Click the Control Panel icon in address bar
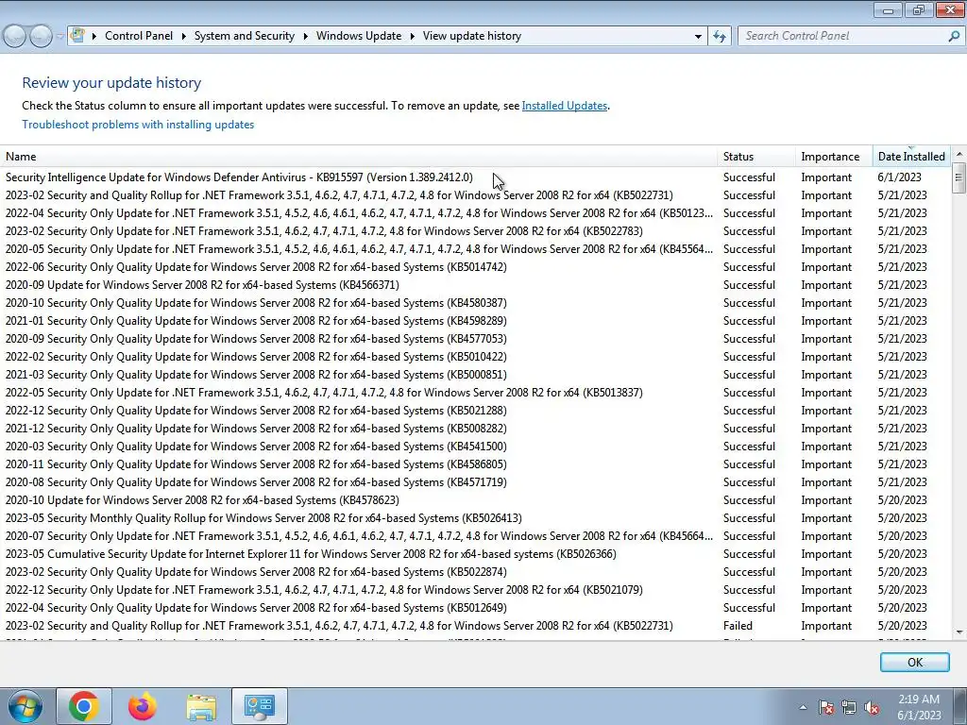This screenshot has height=725, width=967. click(x=77, y=35)
